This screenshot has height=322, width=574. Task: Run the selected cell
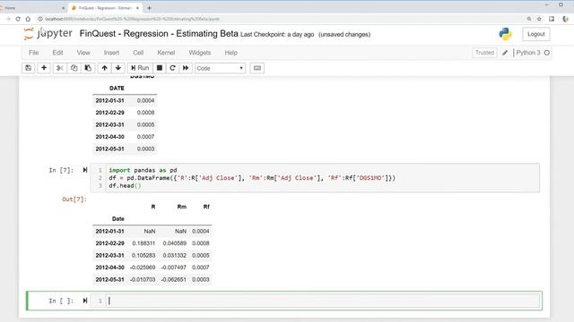(x=140, y=68)
